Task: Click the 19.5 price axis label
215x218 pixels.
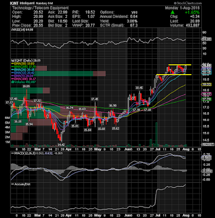Action: coord(206,80)
